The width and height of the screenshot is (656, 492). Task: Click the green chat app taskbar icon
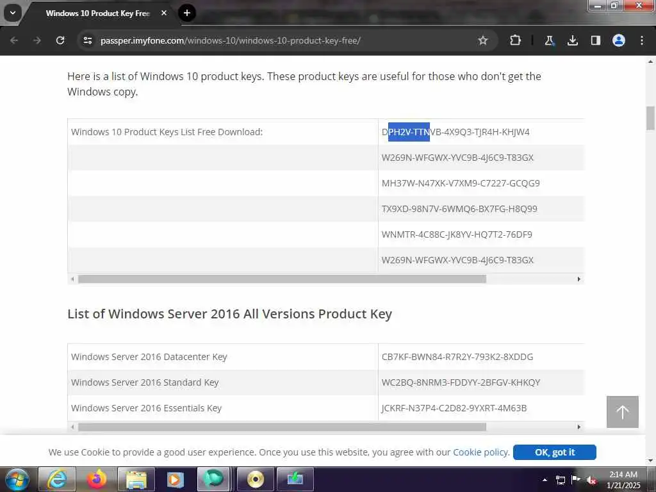tap(213, 479)
